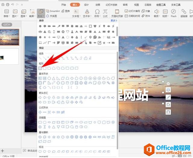Open the 视频 video dropdown

(165, 13)
